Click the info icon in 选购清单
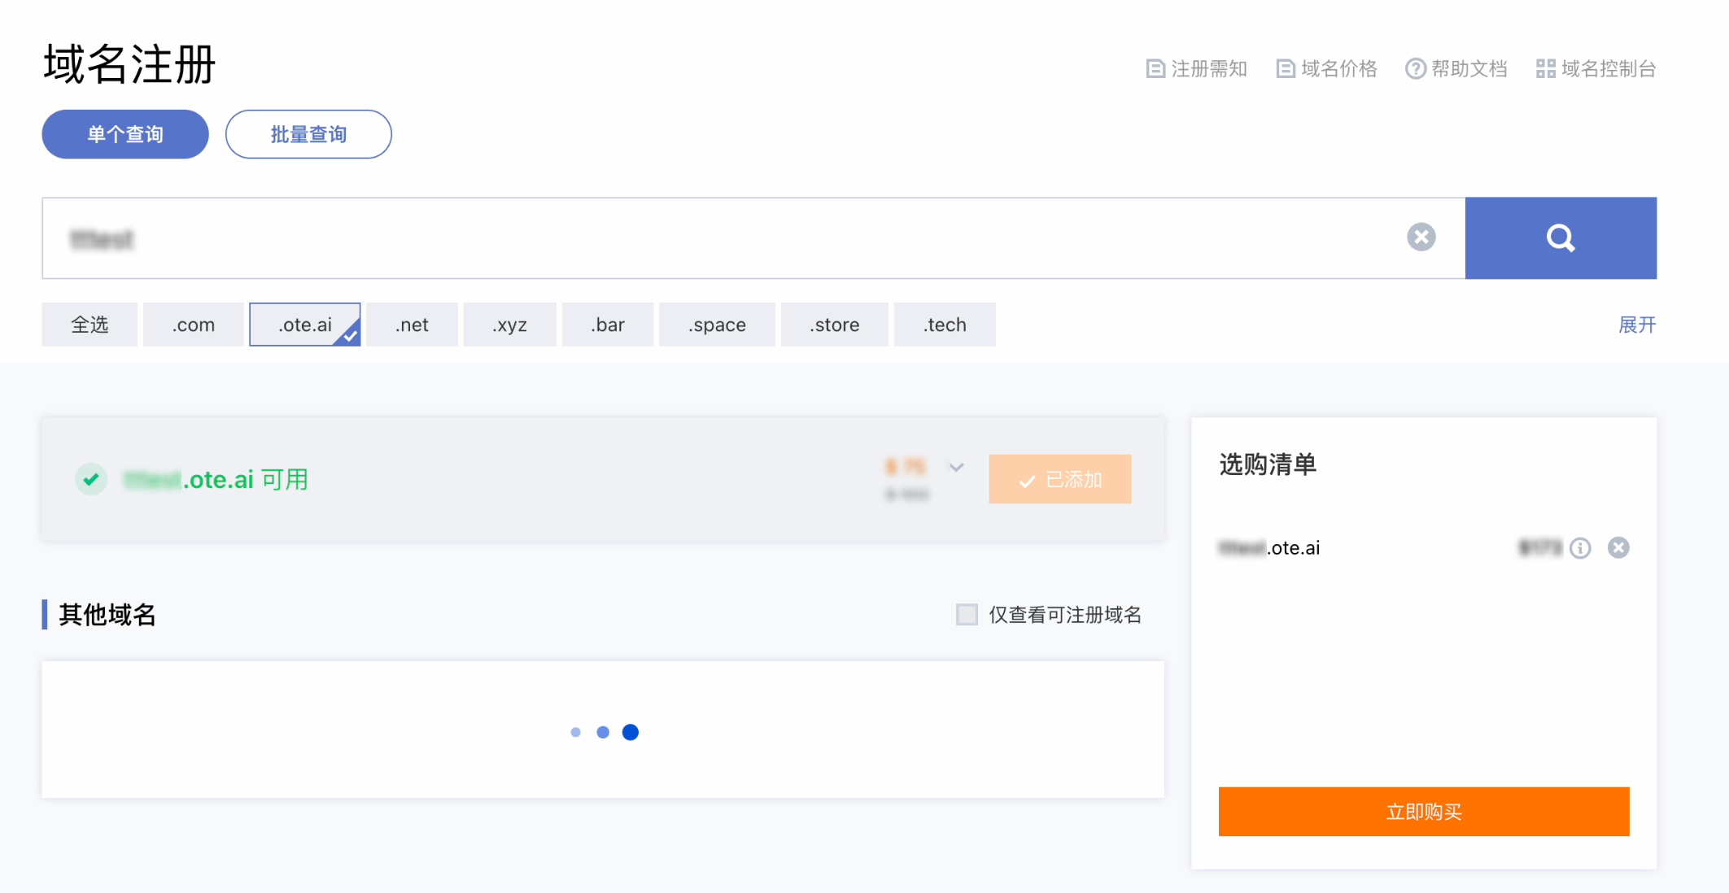The width and height of the screenshot is (1729, 893). 1580,548
